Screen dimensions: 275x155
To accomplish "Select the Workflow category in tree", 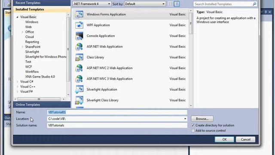I will [x=32, y=72].
